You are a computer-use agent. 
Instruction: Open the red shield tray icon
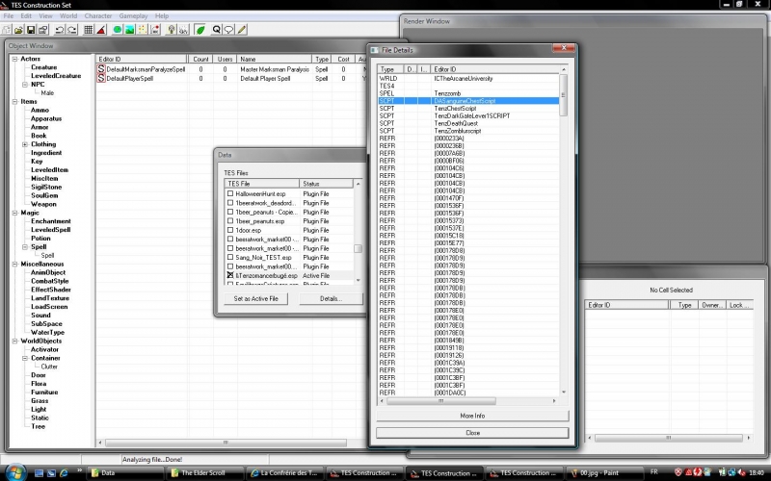pyautogui.click(x=678, y=472)
